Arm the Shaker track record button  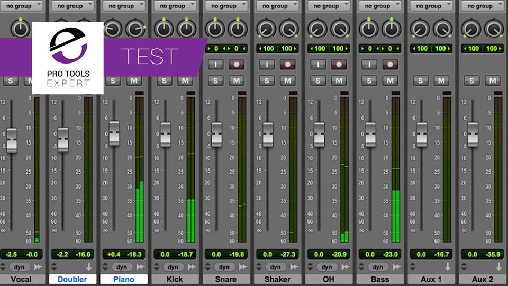288,65
